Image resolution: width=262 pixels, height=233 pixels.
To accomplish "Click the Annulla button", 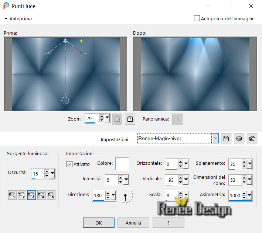I will (133, 223).
